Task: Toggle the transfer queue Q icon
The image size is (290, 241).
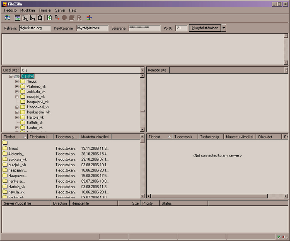Action: point(40,18)
